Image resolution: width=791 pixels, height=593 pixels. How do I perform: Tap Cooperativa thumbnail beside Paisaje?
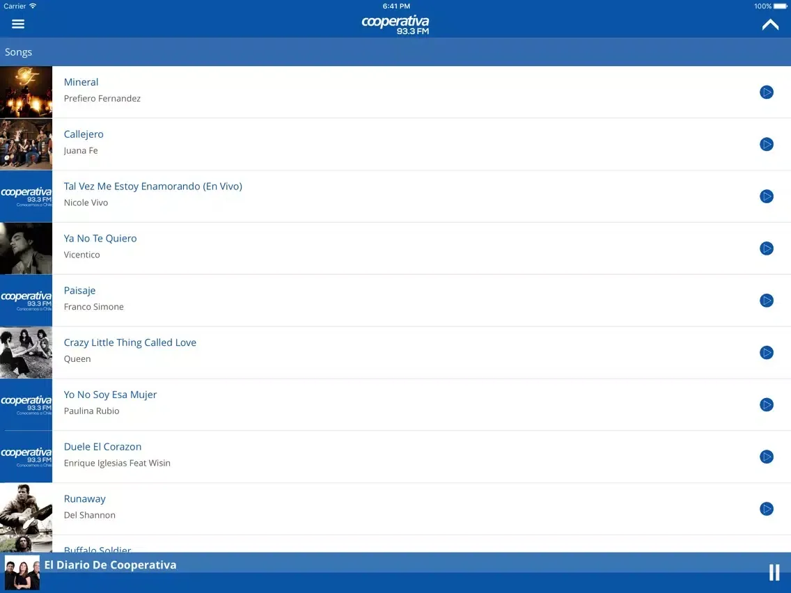pyautogui.click(x=26, y=301)
